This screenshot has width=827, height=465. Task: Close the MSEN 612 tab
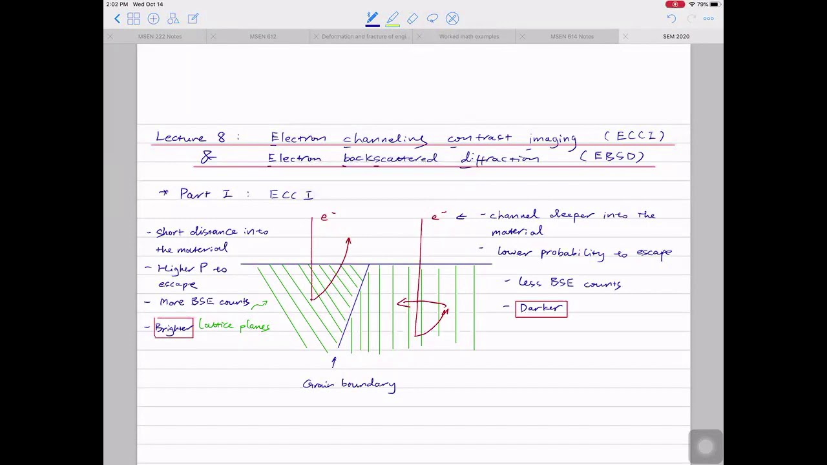coord(213,37)
